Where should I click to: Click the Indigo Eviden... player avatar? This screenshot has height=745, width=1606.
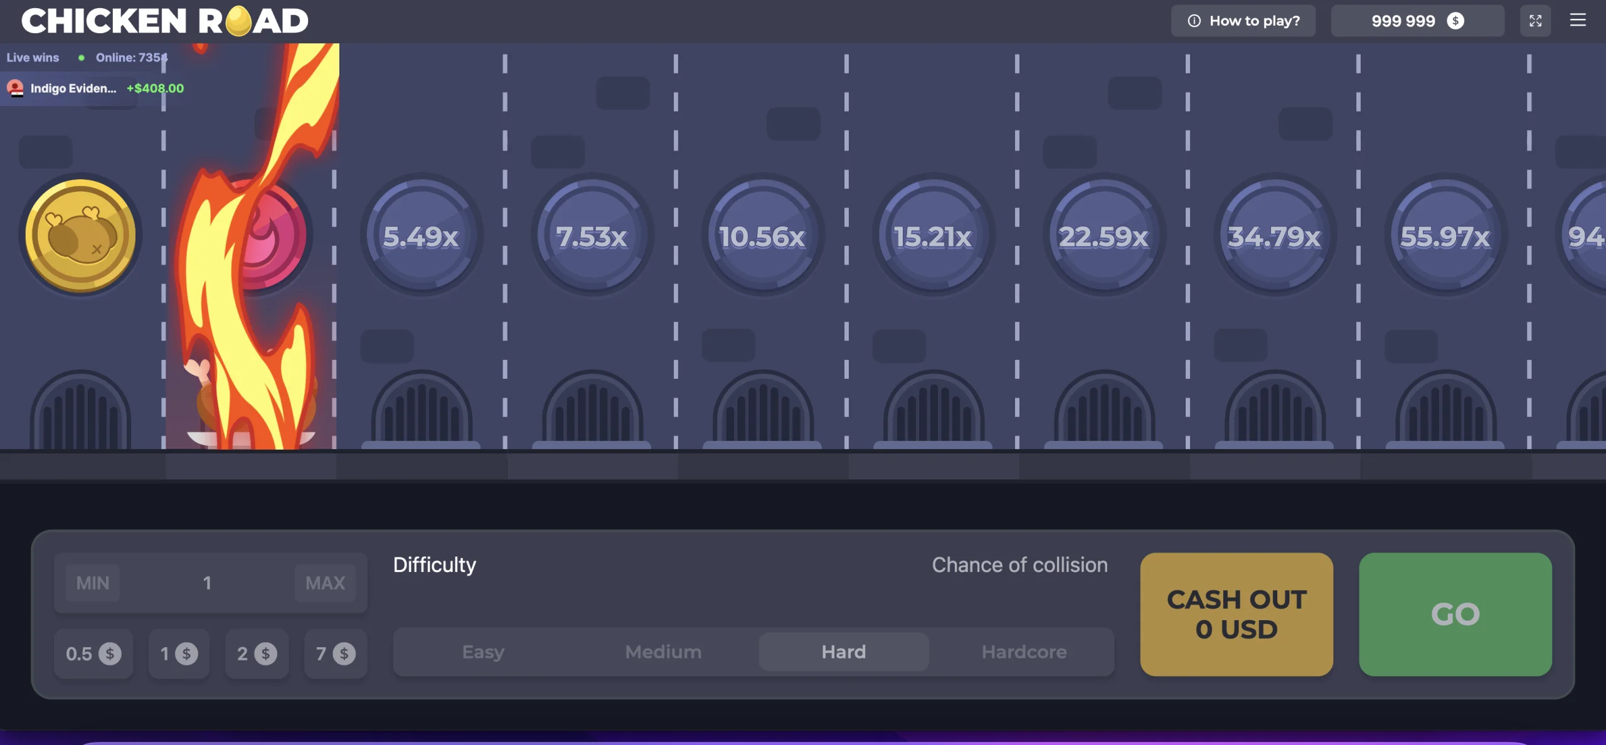tap(15, 88)
